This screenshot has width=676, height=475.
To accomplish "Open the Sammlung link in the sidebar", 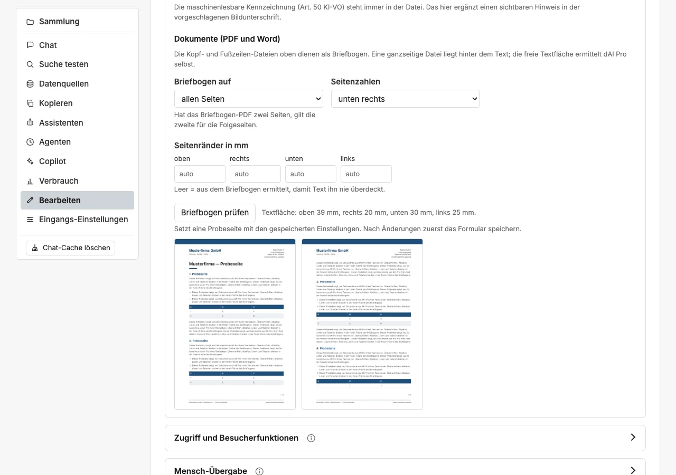I will pos(77,22).
